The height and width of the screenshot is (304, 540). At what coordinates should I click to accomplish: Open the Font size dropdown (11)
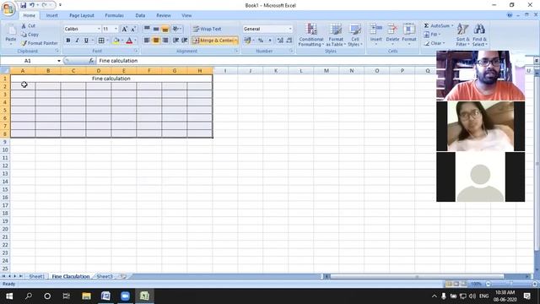pos(116,29)
